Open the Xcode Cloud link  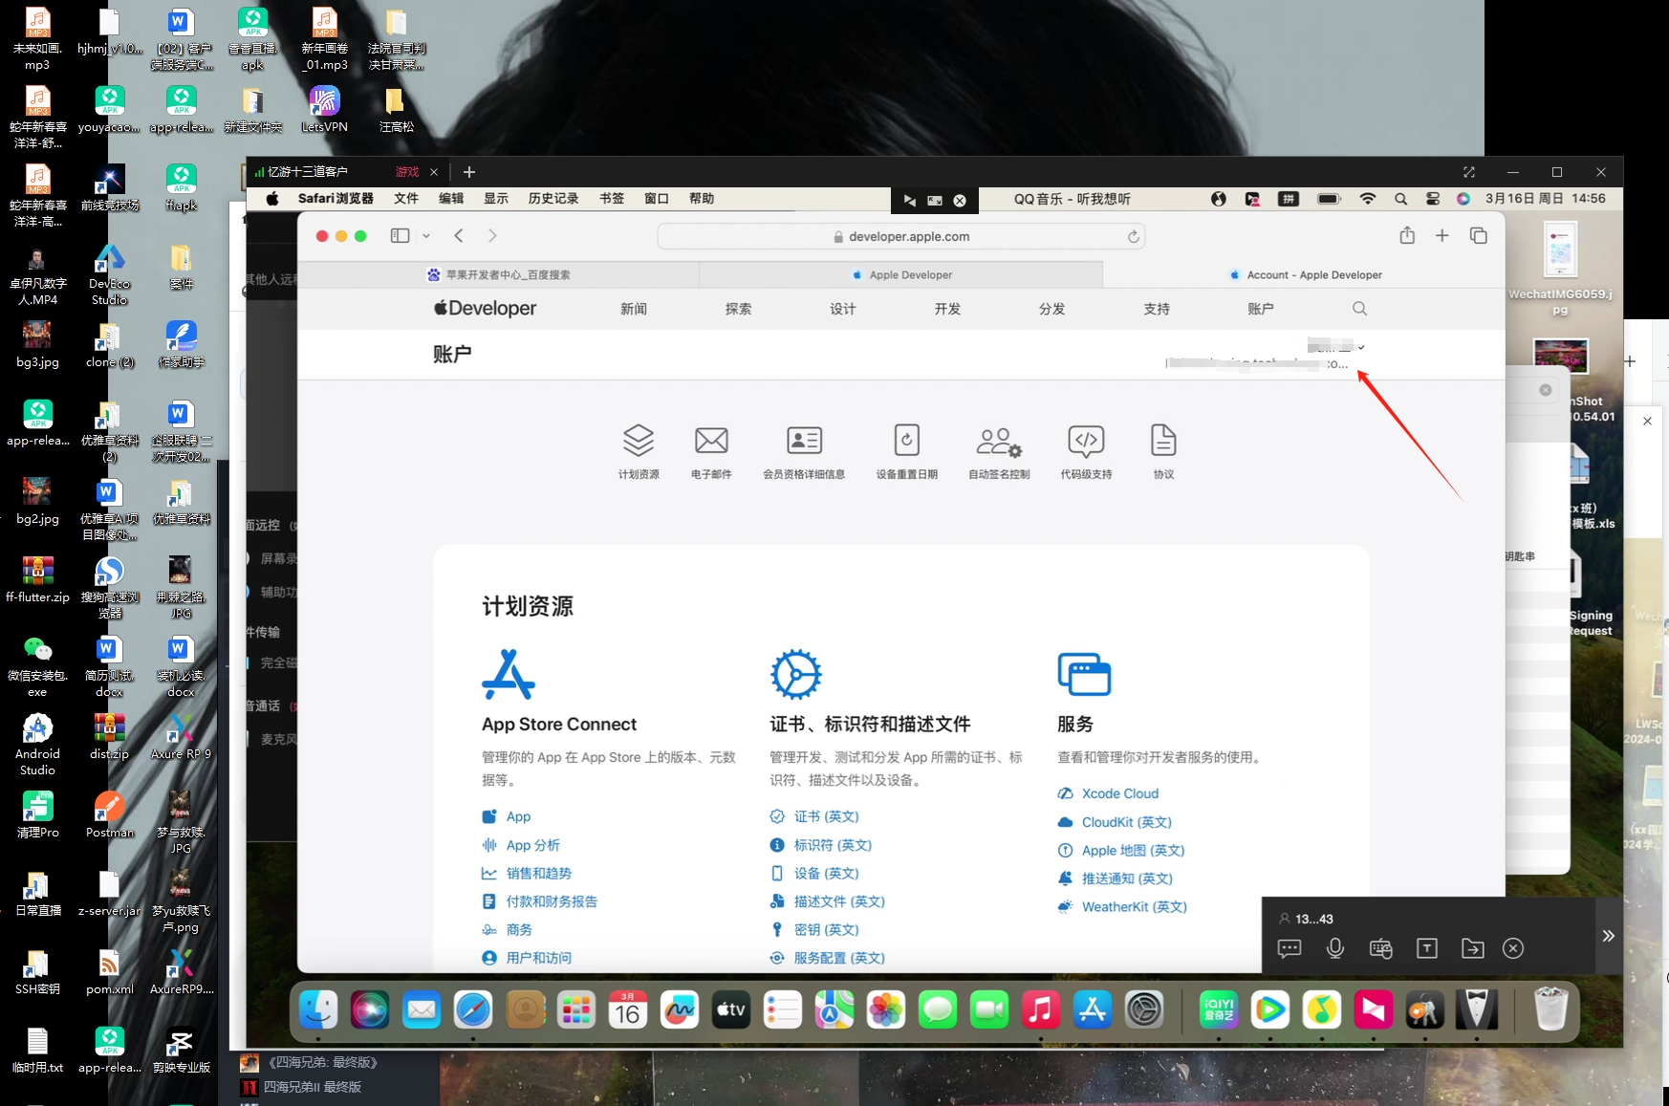point(1119,793)
